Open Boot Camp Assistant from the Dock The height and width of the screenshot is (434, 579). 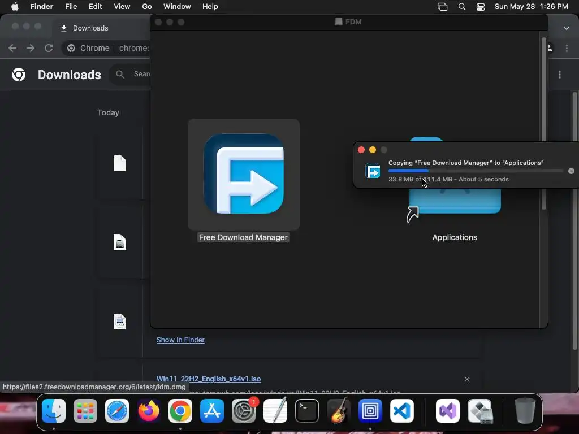480,411
